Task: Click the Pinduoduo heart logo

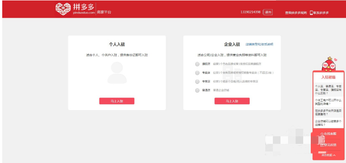Action: tap(63, 9)
